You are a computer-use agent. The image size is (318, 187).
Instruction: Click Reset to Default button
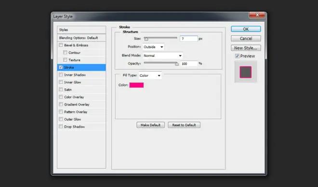click(x=184, y=125)
